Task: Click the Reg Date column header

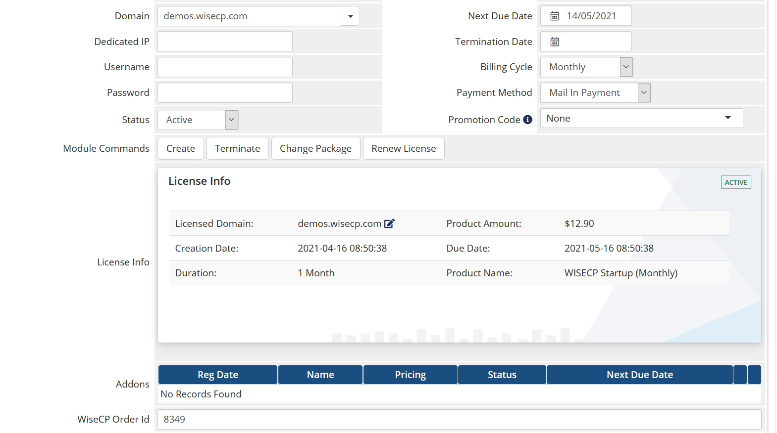Action: pyautogui.click(x=218, y=375)
